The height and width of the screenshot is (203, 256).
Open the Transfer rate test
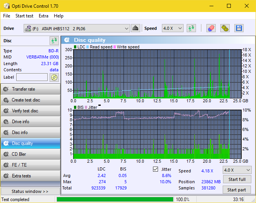click(31, 89)
